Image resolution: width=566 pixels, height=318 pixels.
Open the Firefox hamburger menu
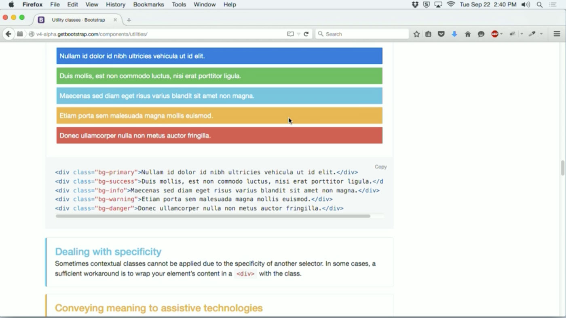(557, 34)
